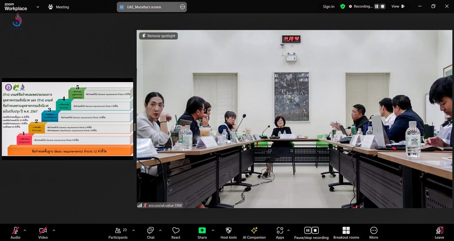The height and width of the screenshot is (241, 454).
Task: Open the View layout dropdown
Action: 397,7
